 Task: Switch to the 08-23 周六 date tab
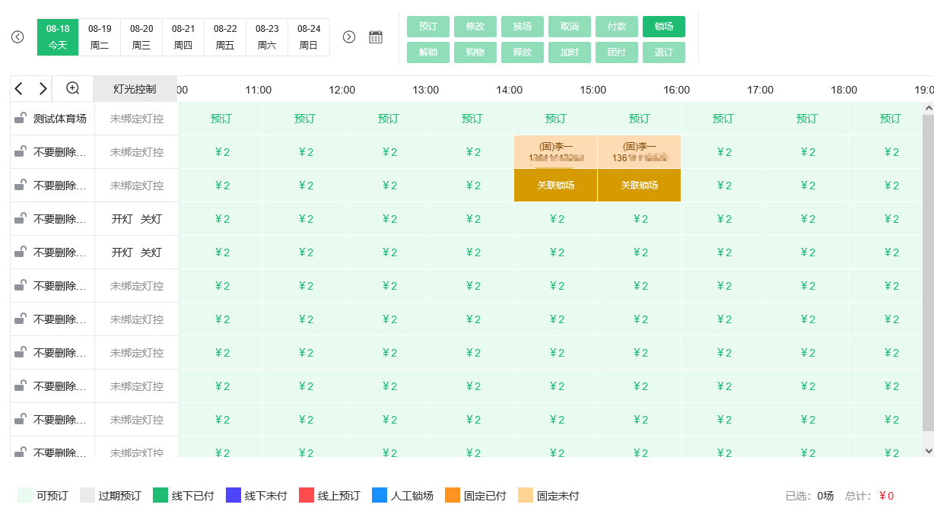pyautogui.click(x=267, y=37)
